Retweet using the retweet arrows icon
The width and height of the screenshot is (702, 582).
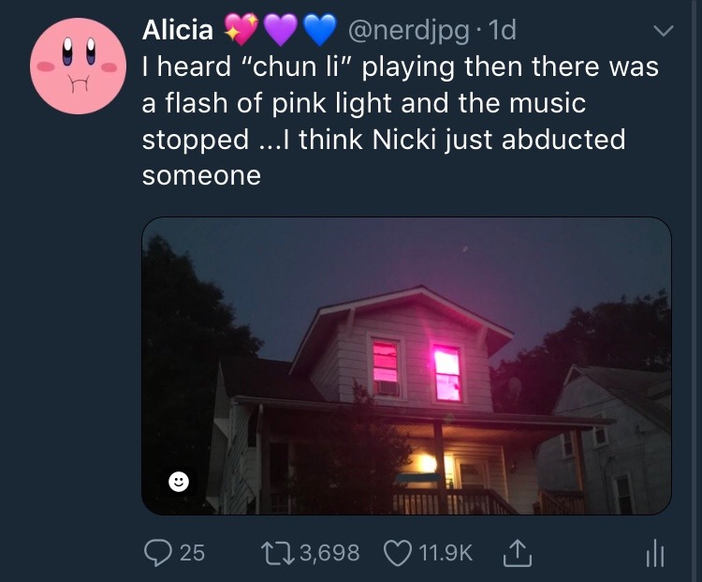point(278,553)
